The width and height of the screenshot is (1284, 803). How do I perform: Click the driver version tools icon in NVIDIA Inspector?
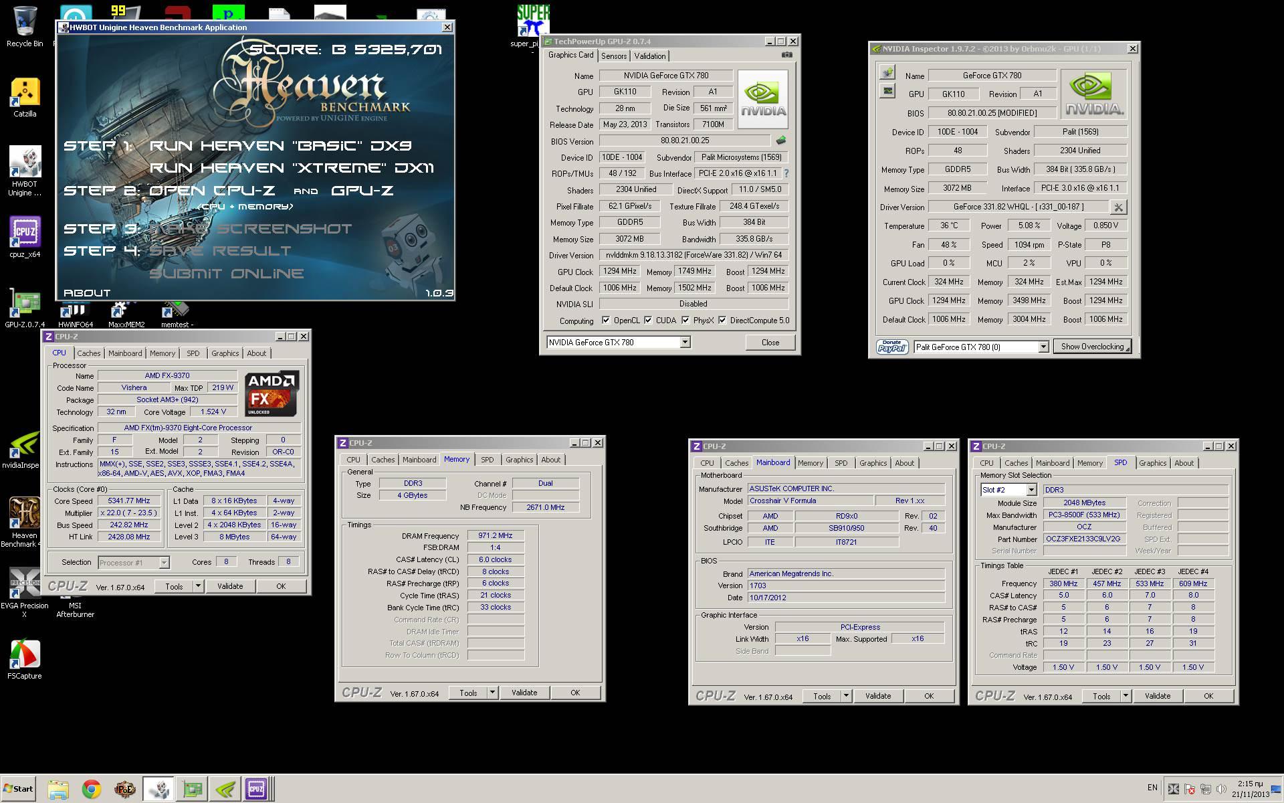1118,207
